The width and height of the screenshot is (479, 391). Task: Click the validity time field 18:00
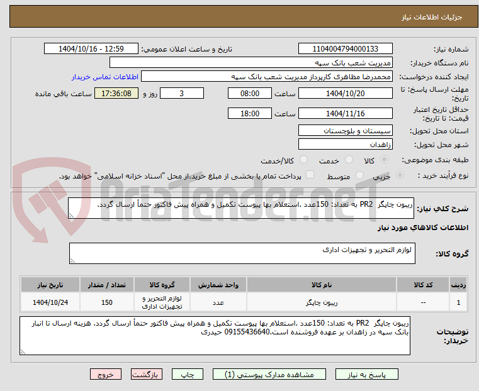tap(250, 113)
